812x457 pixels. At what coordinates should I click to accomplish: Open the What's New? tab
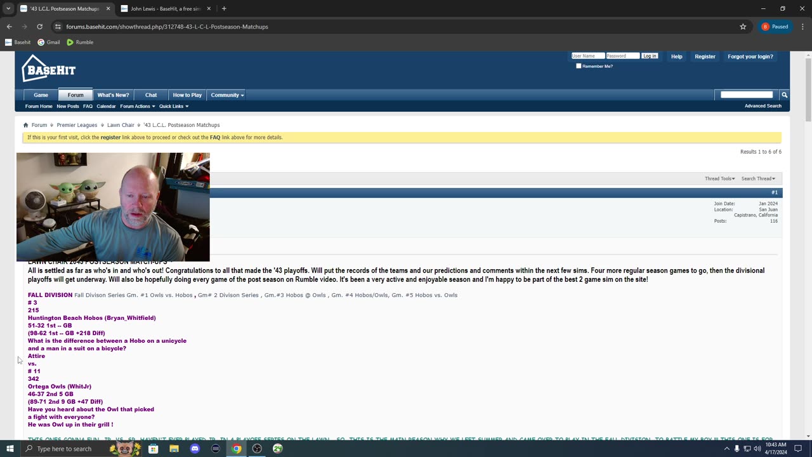[x=113, y=95]
